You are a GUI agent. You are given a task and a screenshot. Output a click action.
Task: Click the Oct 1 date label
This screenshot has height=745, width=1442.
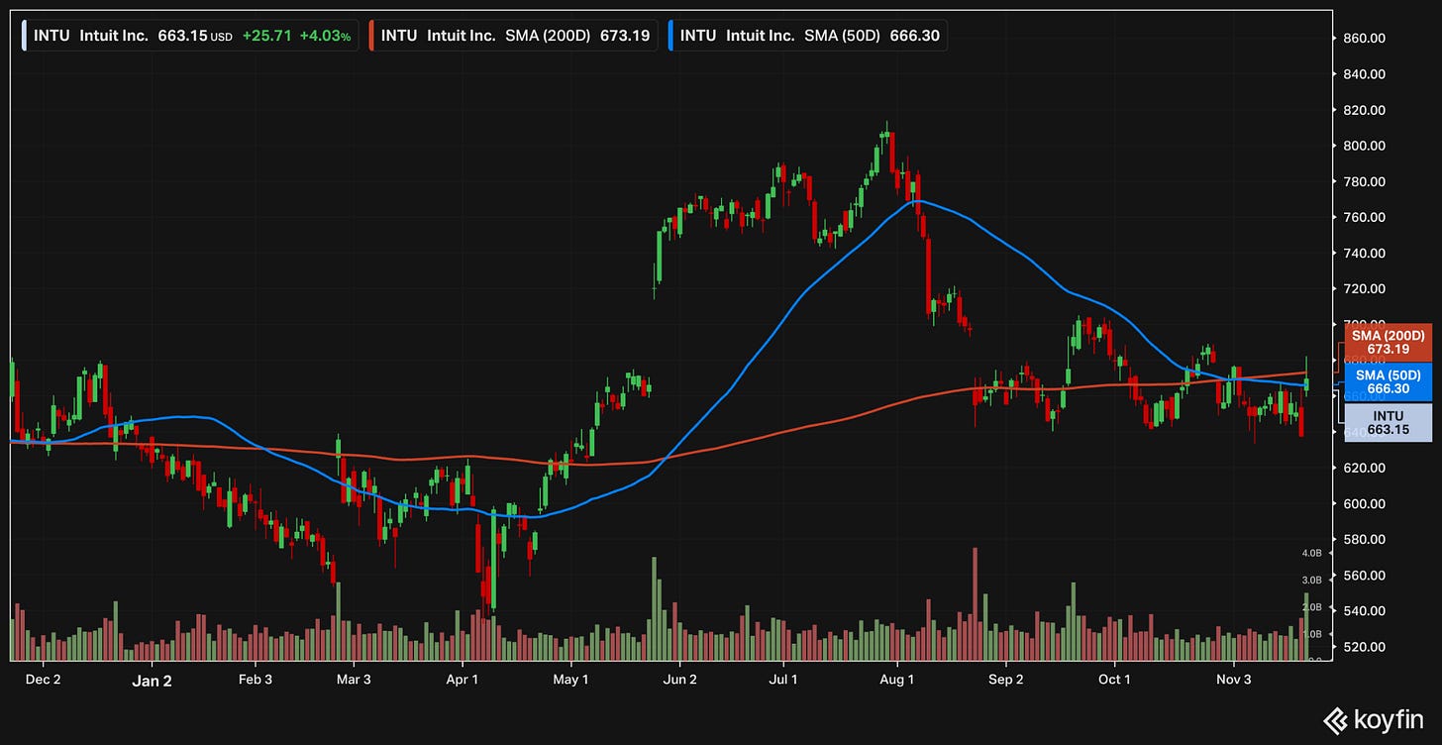1114,680
